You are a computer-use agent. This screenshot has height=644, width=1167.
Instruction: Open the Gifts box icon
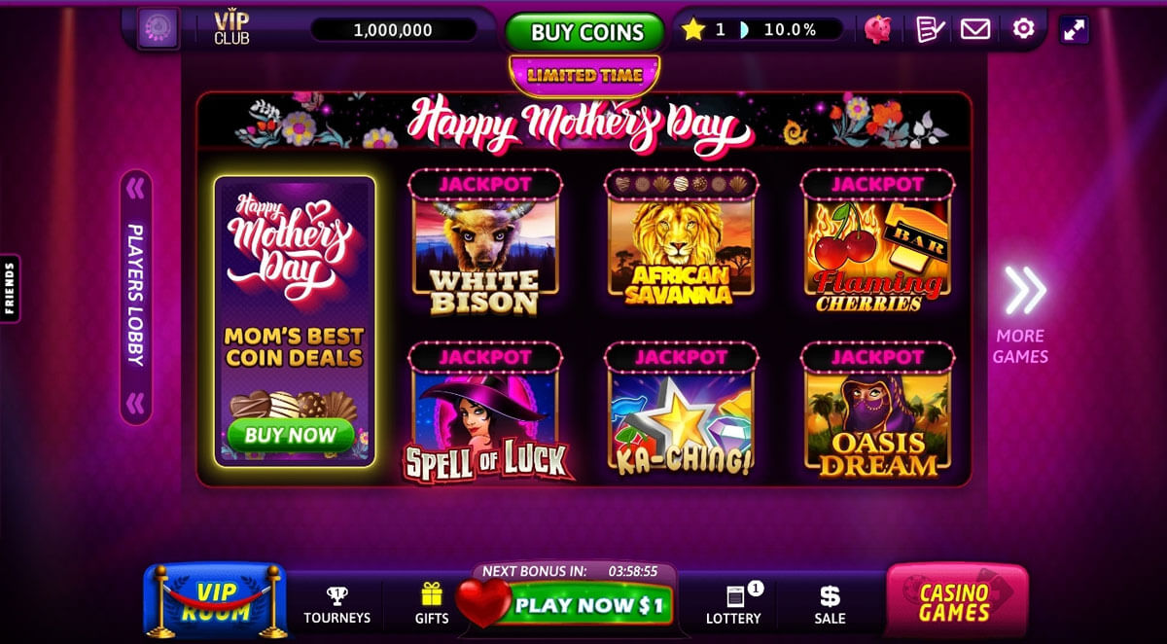coord(432,604)
